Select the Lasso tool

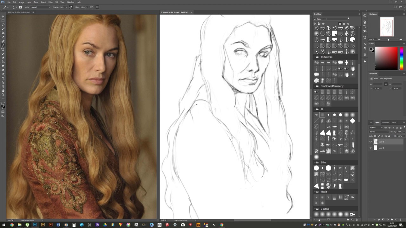[x=3, y=25]
